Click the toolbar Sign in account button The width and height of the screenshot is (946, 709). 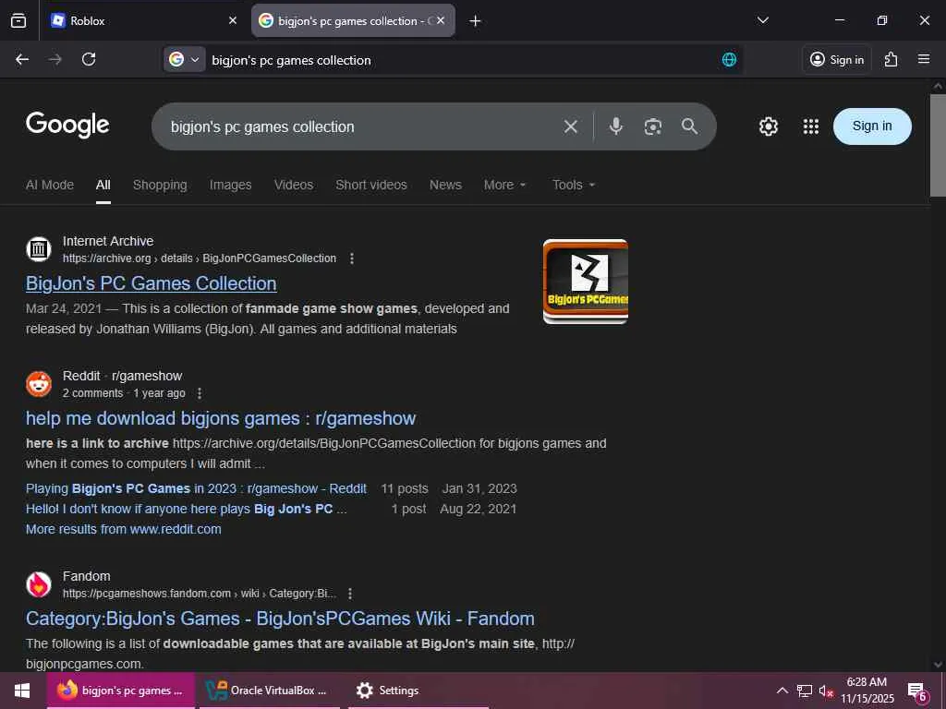click(x=837, y=59)
